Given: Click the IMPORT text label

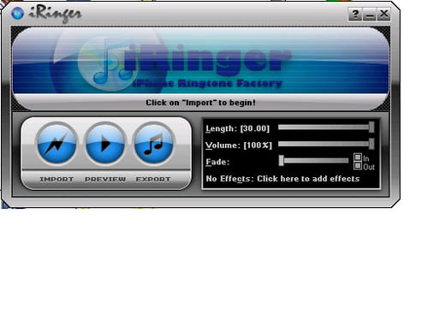Looking at the screenshot, I should (x=56, y=179).
